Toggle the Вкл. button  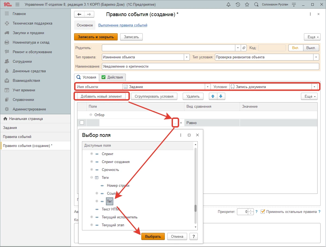click(x=296, y=48)
